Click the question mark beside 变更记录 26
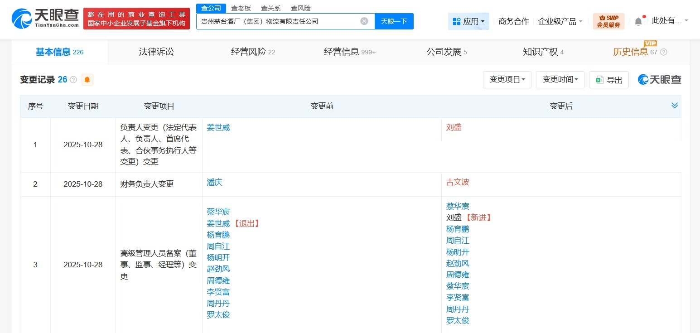 click(x=74, y=79)
